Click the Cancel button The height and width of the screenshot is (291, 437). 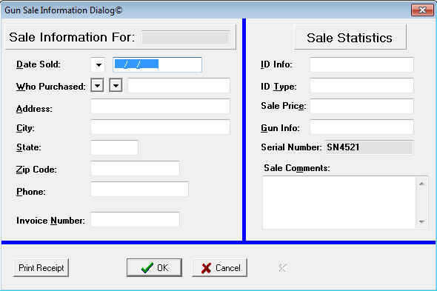(220, 267)
